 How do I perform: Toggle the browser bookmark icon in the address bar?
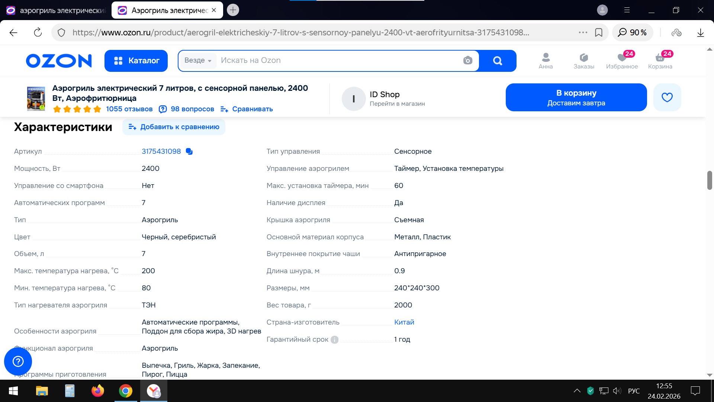(x=599, y=32)
